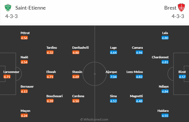This screenshot has width=189, height=122.
Task: Select Pétrot's 6.56 rating badge
Action: (x=24, y=38)
